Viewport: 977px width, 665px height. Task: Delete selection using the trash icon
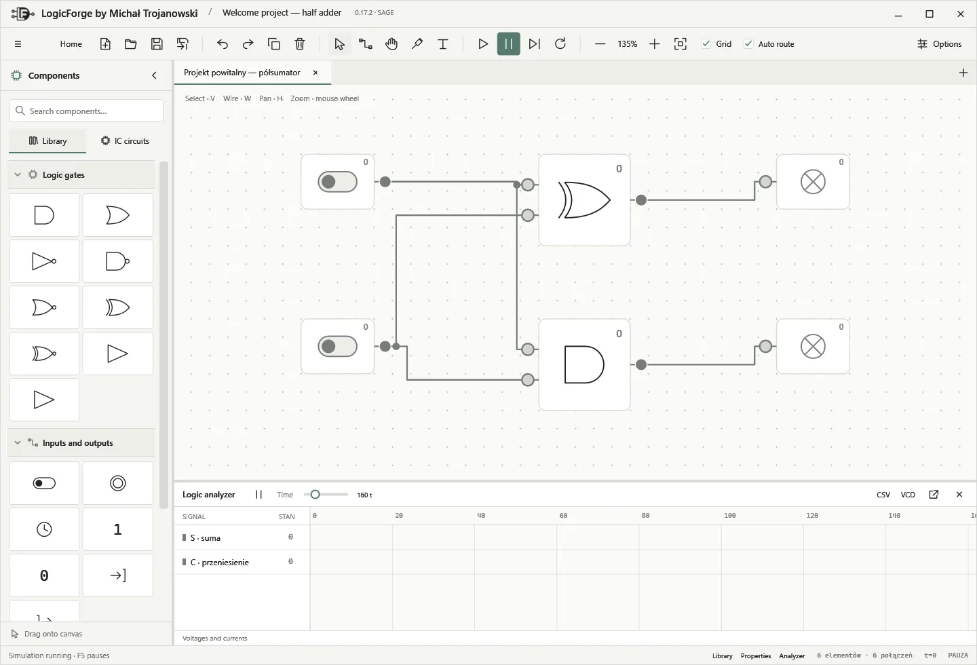click(300, 44)
